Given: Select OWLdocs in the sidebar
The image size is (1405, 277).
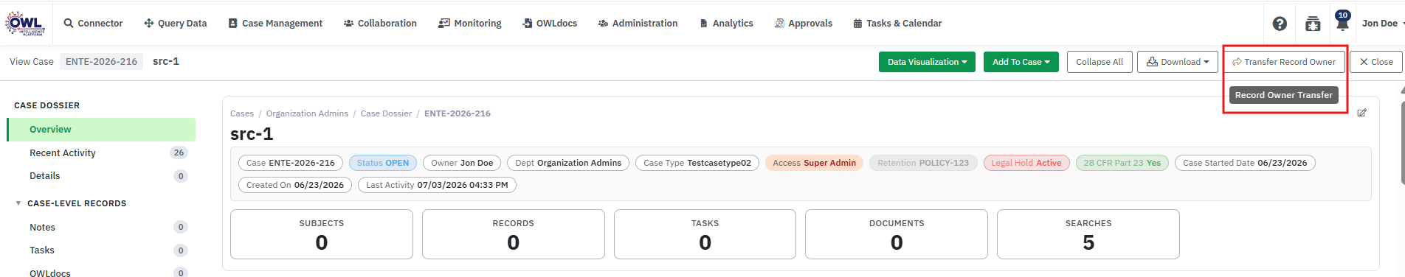Looking at the screenshot, I should [101, 272].
